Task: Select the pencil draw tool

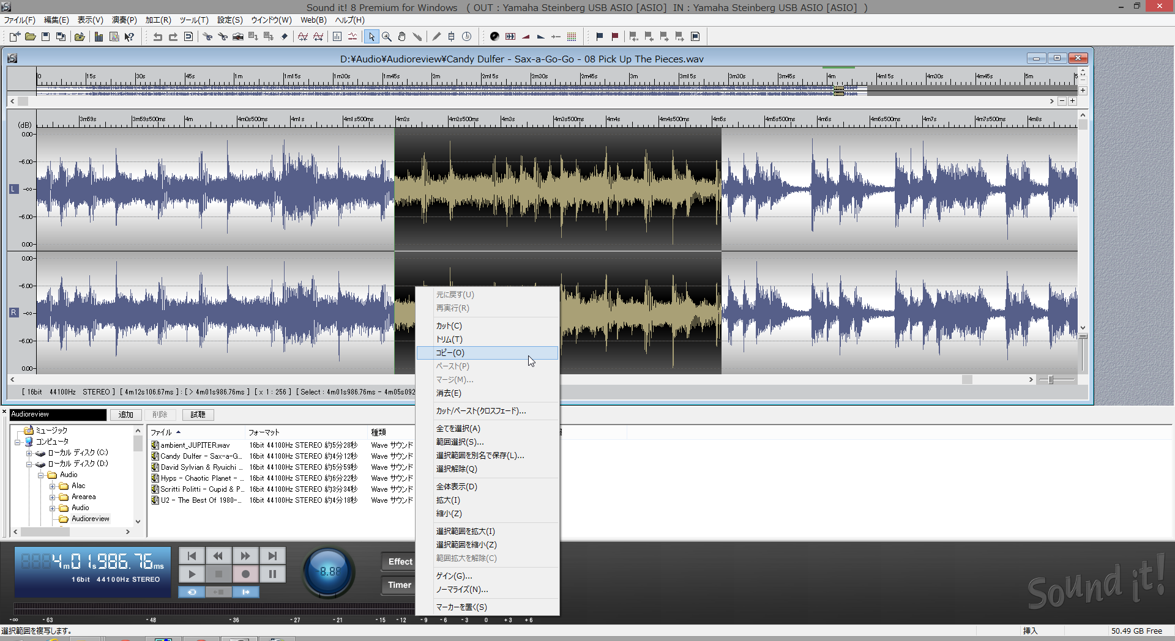Action: point(436,37)
